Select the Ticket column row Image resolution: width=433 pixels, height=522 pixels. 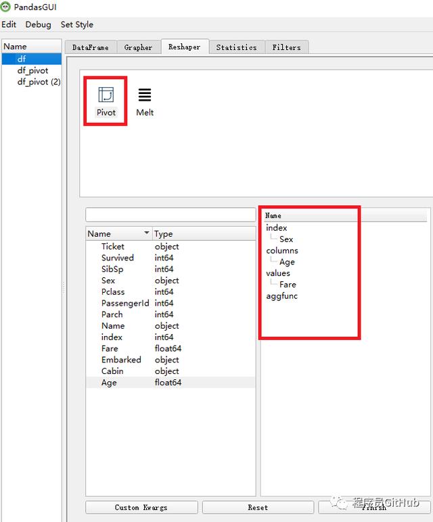coord(170,247)
